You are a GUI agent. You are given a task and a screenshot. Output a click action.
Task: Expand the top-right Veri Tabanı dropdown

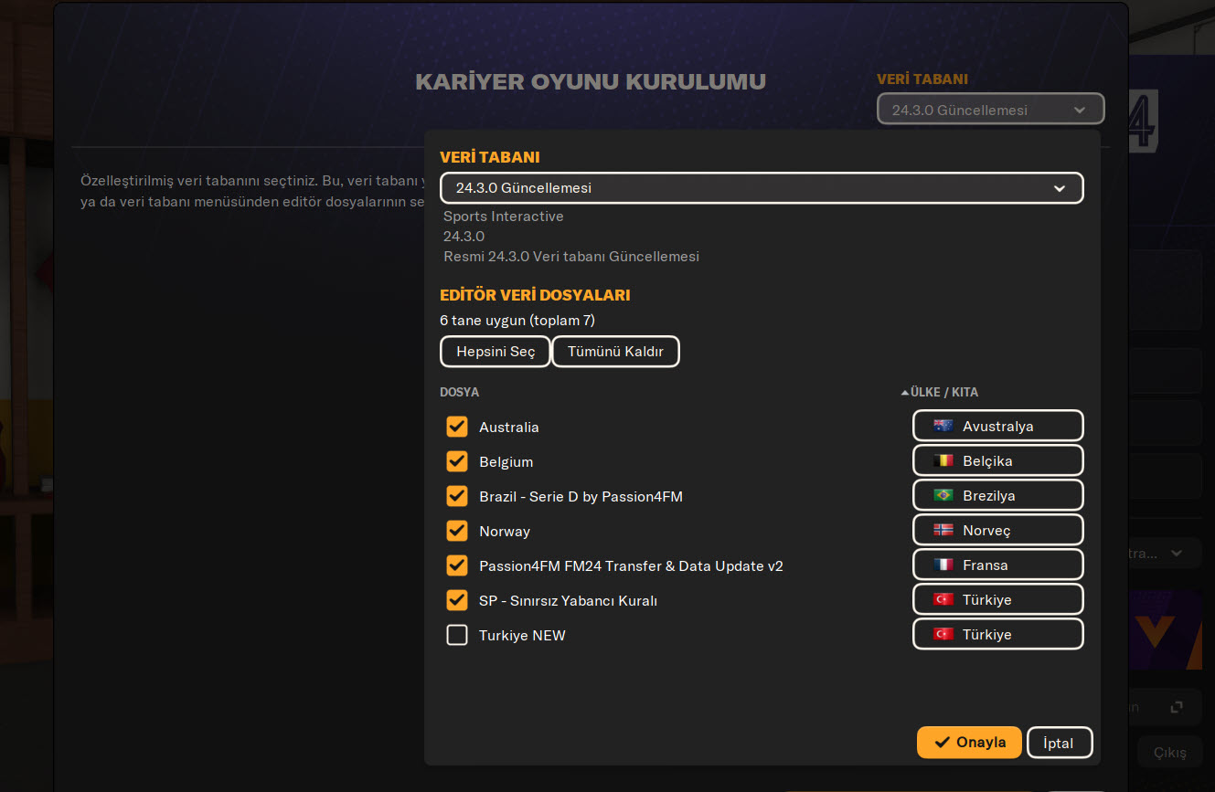click(x=990, y=110)
